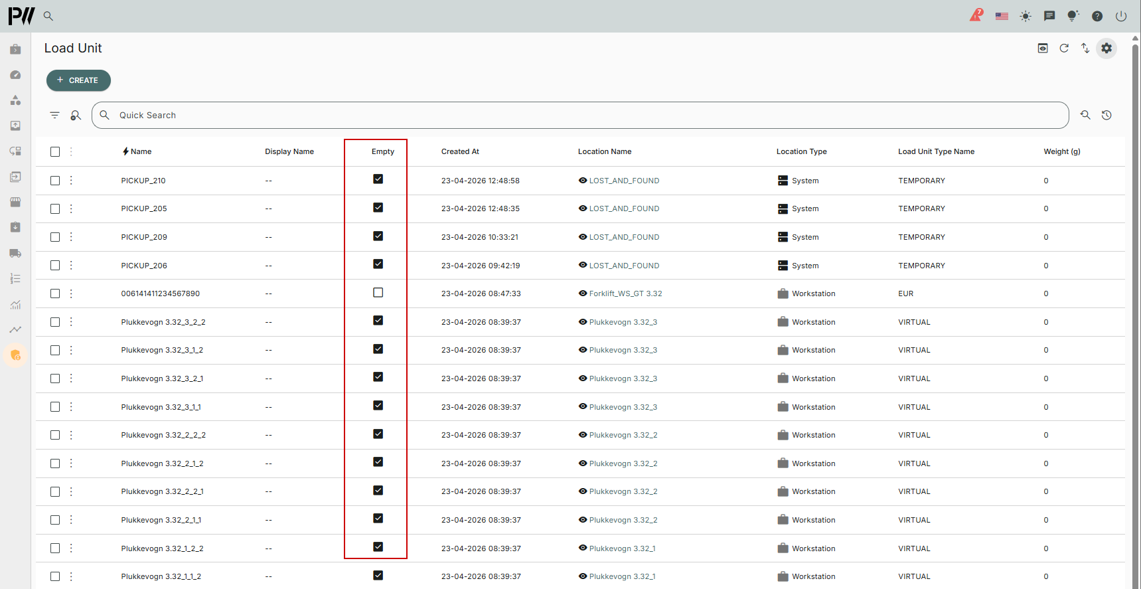Select row checkbox for 006141411234567890
The image size is (1141, 589).
pyautogui.click(x=55, y=294)
